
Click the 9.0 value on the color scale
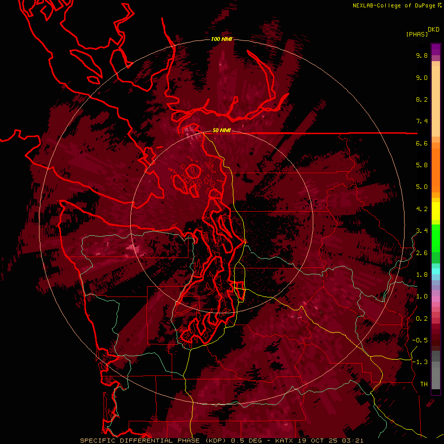point(422,77)
